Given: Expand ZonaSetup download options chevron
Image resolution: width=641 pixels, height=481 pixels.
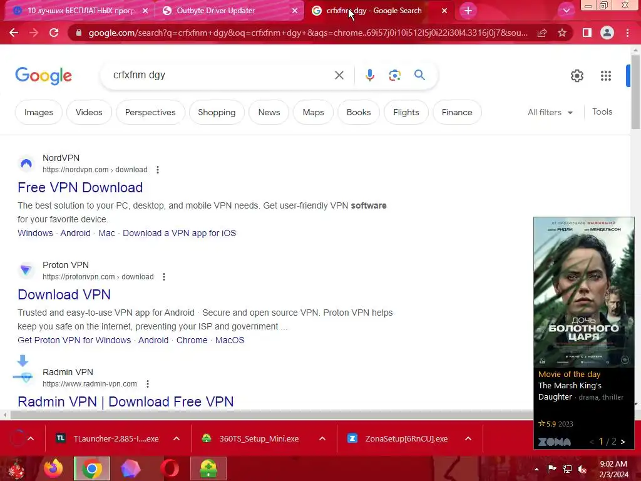Looking at the screenshot, I should (468, 439).
